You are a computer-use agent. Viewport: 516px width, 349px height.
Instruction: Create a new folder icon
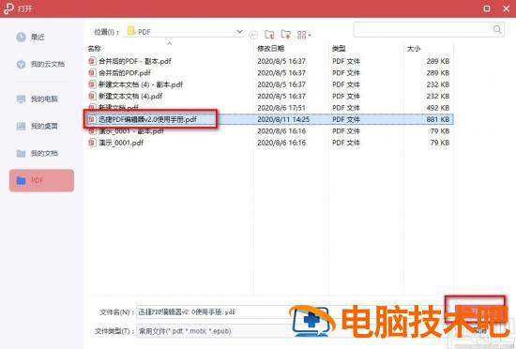285,34
